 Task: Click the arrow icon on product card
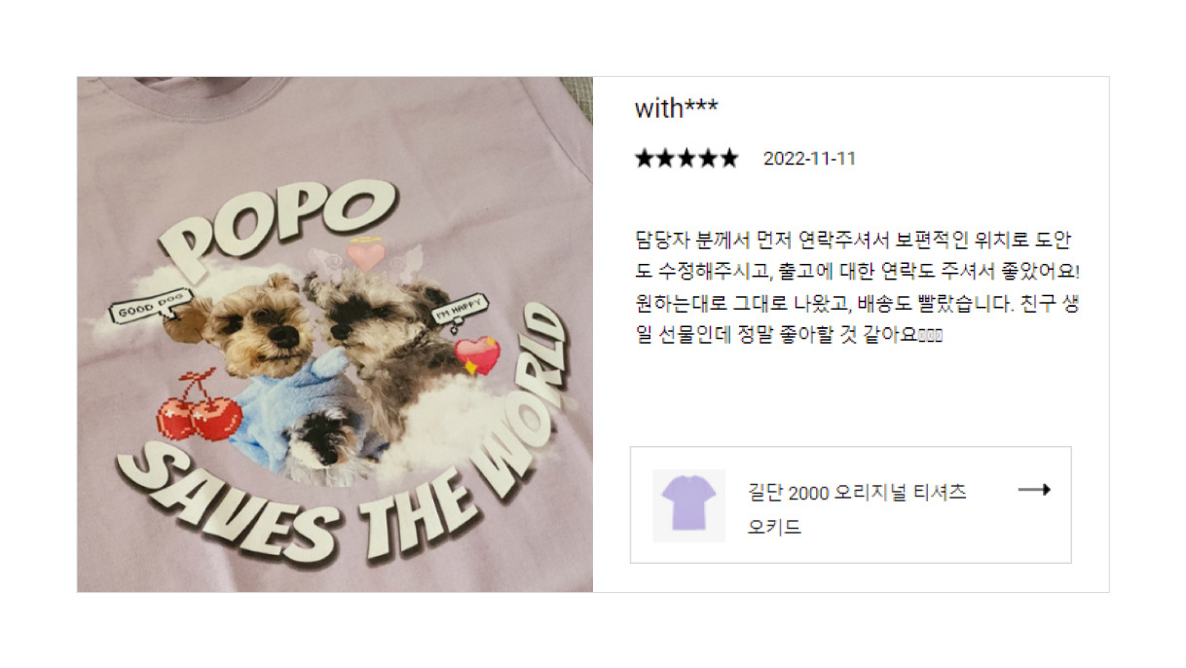pos(1033,490)
